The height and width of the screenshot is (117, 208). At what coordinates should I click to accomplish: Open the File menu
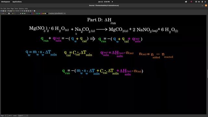[1, 8]
